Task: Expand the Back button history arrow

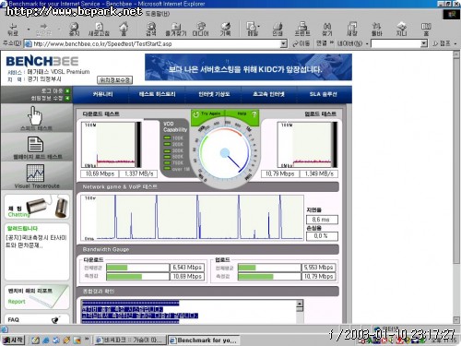Action: 29,30
